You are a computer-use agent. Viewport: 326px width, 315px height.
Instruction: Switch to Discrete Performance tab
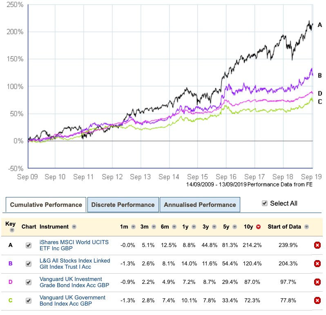(123, 205)
